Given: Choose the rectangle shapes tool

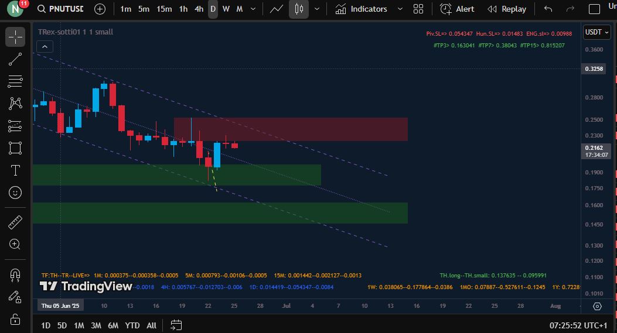Looking at the screenshot, I should point(15,148).
